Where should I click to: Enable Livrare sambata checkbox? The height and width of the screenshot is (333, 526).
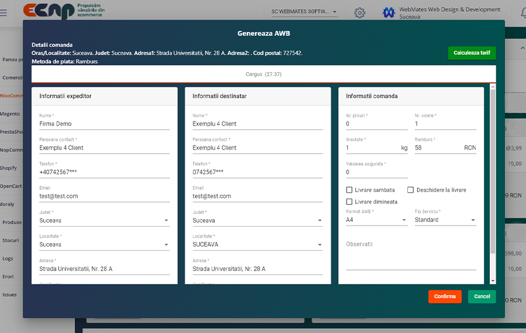(349, 190)
